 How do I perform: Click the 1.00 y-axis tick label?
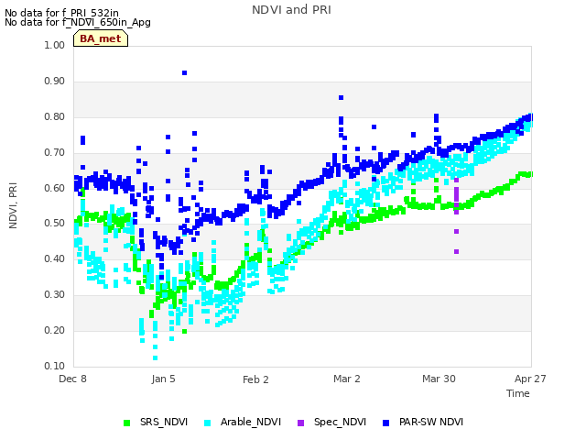pyautogui.click(x=55, y=45)
